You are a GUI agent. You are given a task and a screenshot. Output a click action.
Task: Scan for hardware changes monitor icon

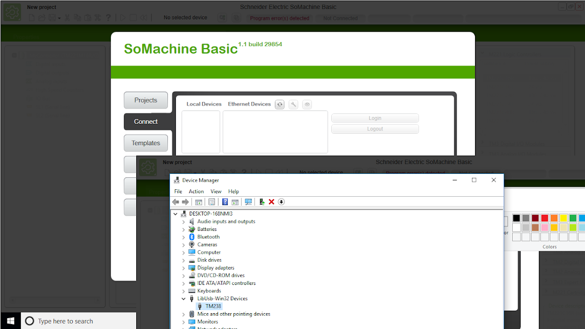(x=248, y=202)
